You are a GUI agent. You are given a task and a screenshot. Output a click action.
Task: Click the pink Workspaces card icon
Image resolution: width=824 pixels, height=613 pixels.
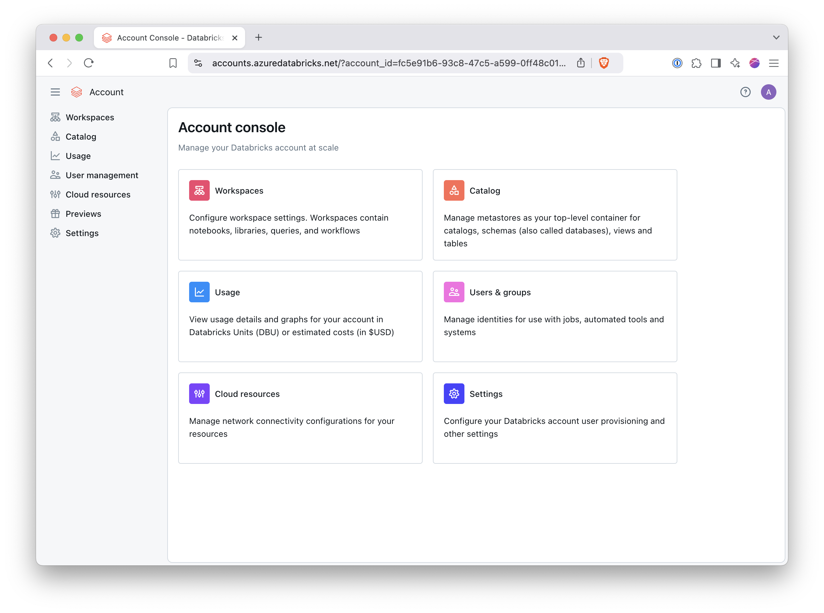pyautogui.click(x=199, y=190)
